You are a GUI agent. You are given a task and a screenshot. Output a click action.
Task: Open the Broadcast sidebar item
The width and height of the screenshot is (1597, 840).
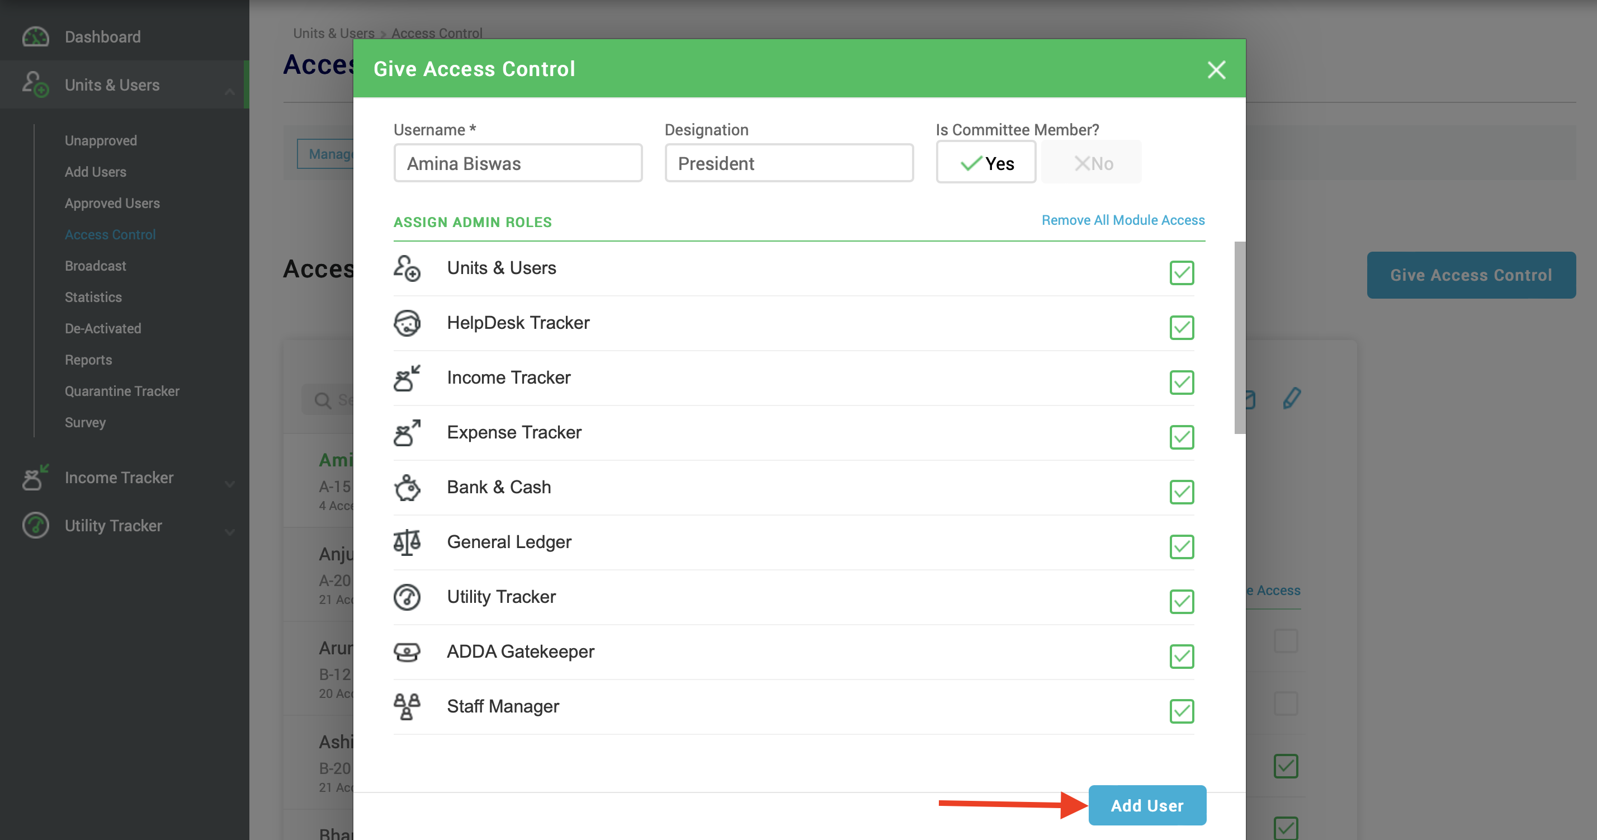click(x=96, y=266)
